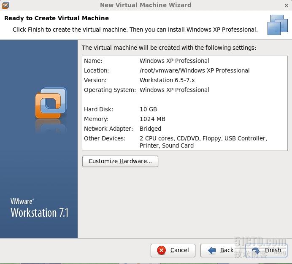Screen dimensions: 292x264
Task: Select the '10 GB' hard disk value
Action: pyautogui.click(x=148, y=109)
